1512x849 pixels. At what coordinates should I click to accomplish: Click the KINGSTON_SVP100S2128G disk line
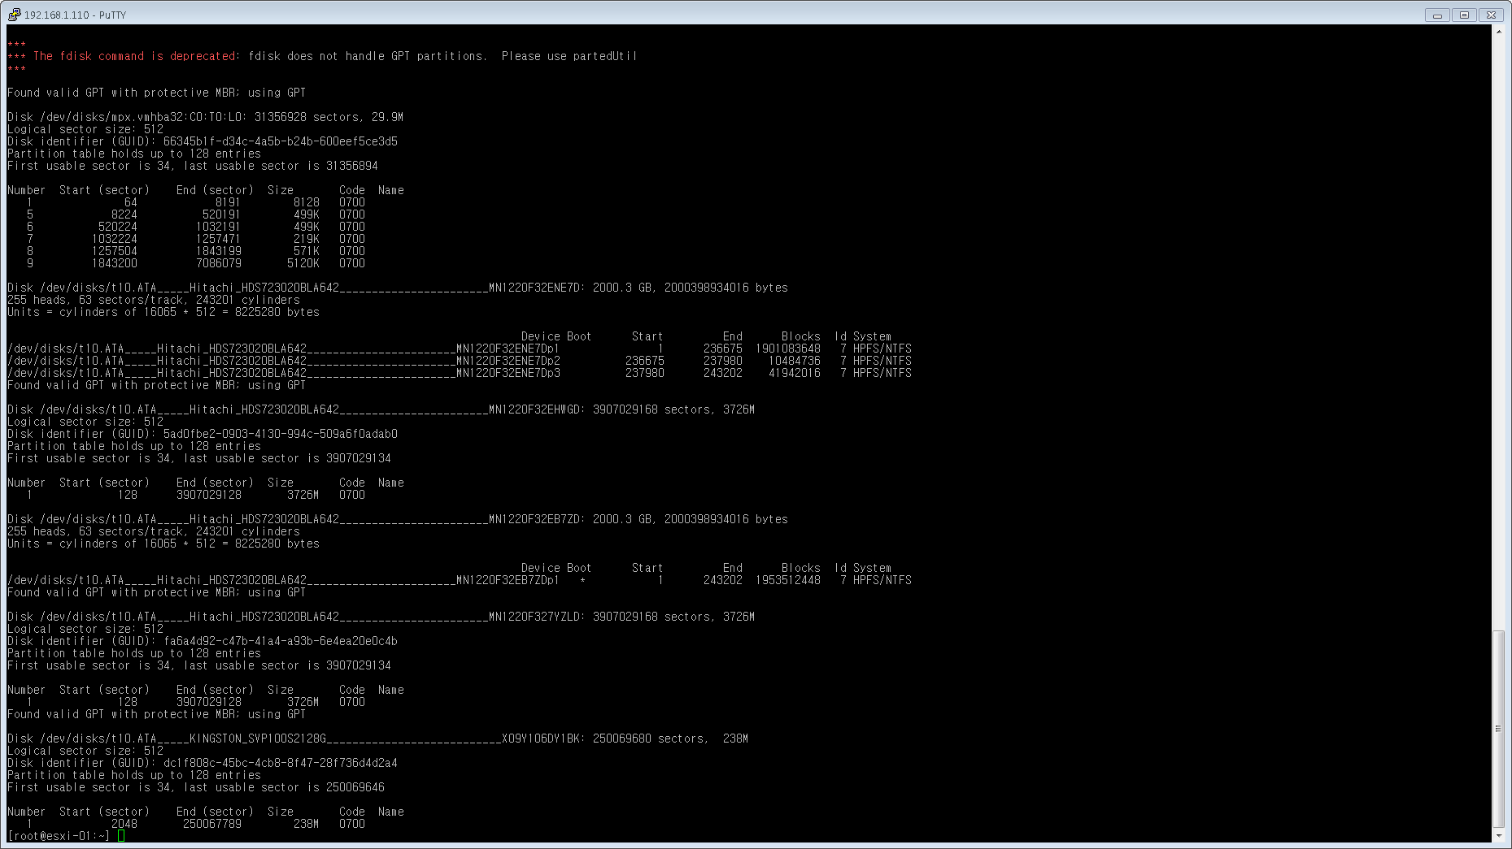coord(378,739)
